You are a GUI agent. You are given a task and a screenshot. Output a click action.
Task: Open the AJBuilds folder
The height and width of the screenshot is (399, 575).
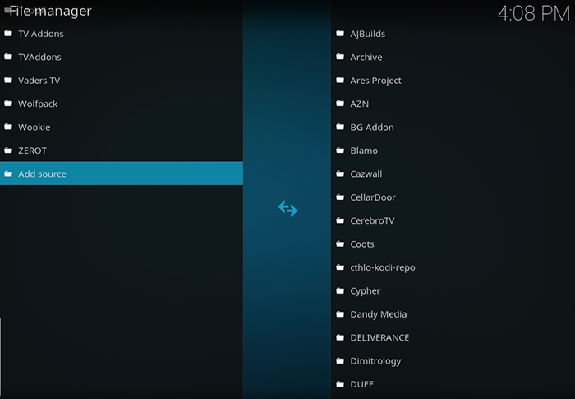pyautogui.click(x=453, y=34)
